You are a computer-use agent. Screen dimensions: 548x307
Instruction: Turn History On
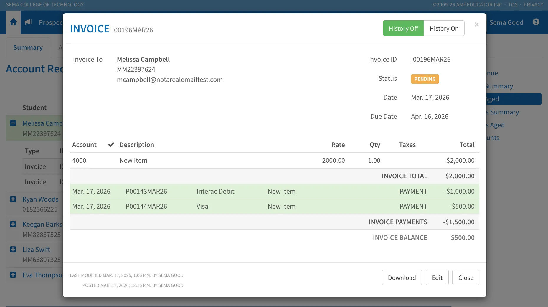pos(444,28)
